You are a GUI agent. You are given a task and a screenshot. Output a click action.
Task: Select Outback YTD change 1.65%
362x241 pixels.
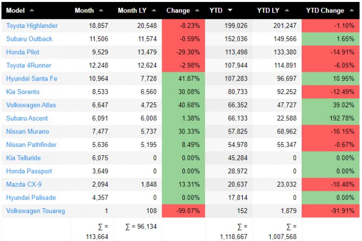coord(330,39)
